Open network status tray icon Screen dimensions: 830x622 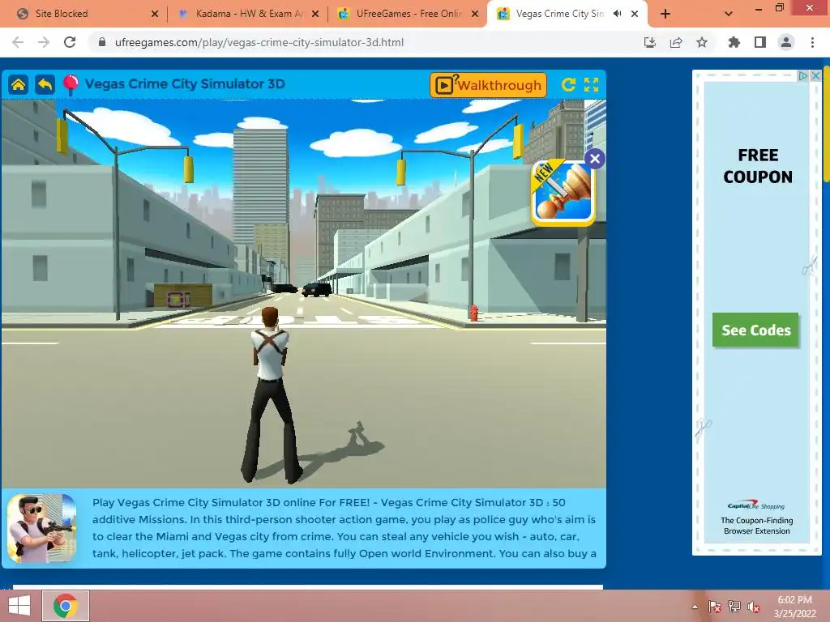(734, 607)
